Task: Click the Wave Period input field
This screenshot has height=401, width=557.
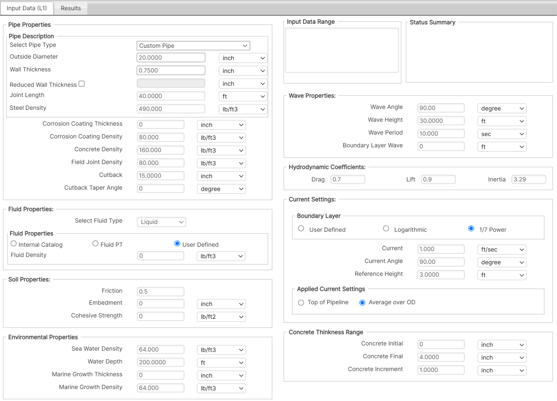Action: coord(441,133)
